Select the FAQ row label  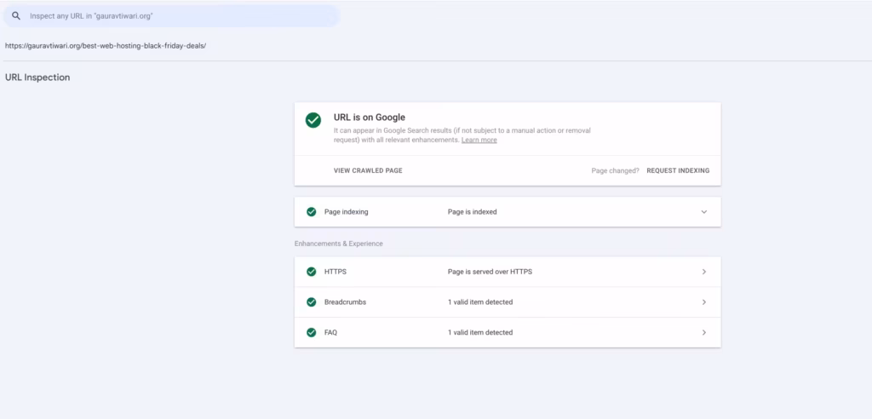[x=330, y=332]
